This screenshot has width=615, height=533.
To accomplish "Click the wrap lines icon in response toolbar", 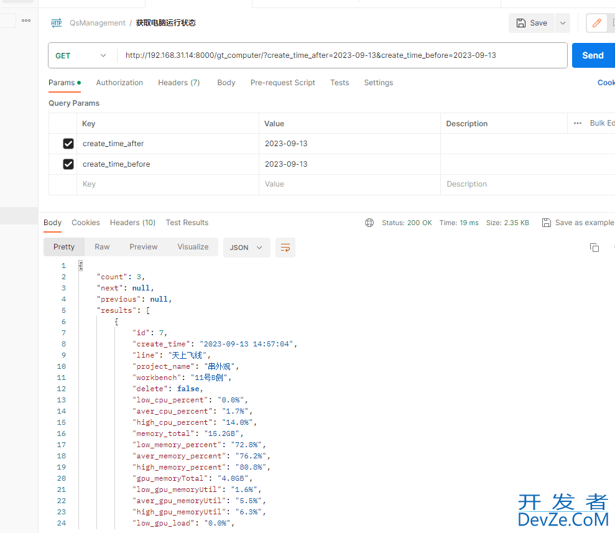I will 285,248.
